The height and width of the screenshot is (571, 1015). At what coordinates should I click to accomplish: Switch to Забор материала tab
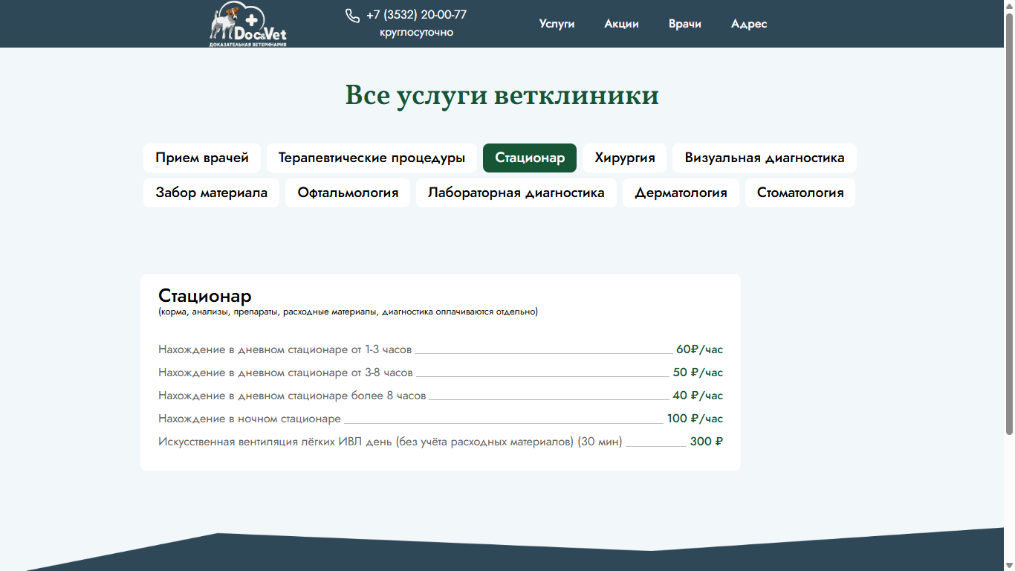[x=211, y=193]
